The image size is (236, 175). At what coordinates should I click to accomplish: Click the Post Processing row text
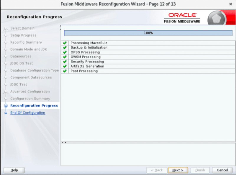point(84,71)
